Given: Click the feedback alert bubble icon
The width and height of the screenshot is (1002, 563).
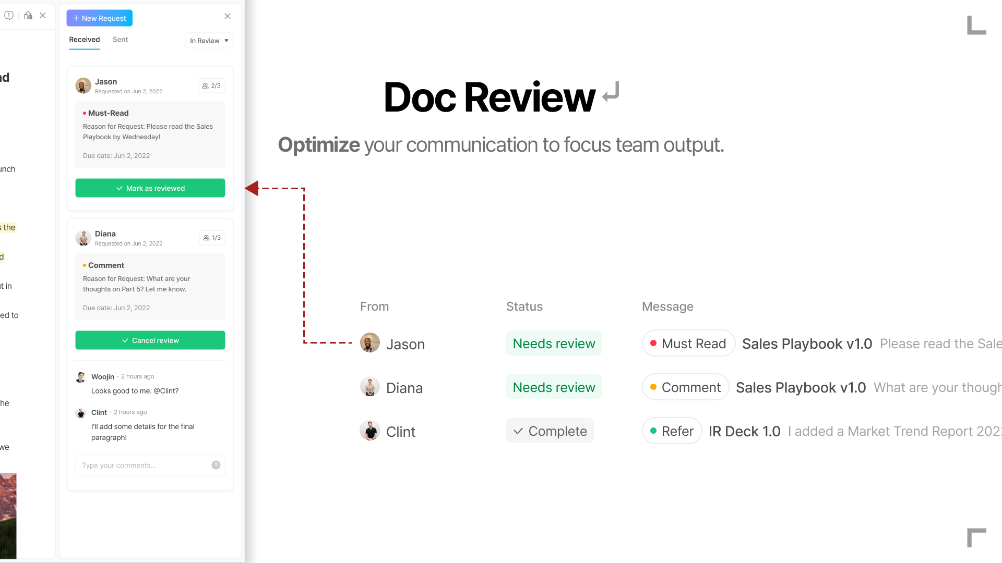Looking at the screenshot, I should (9, 16).
